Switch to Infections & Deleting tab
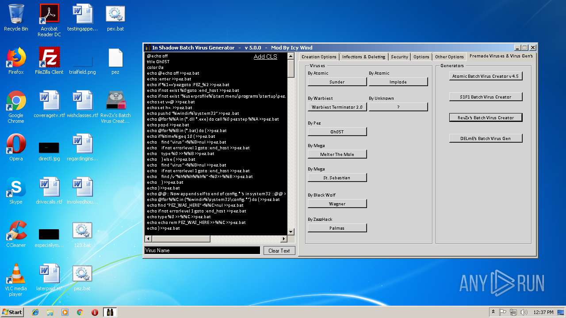The height and width of the screenshot is (318, 566). (x=364, y=57)
